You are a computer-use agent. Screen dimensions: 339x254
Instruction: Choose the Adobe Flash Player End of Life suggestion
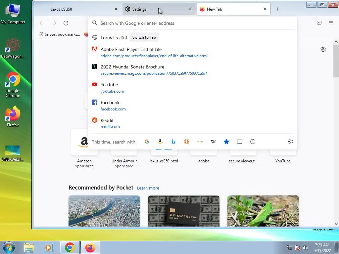coord(192,53)
